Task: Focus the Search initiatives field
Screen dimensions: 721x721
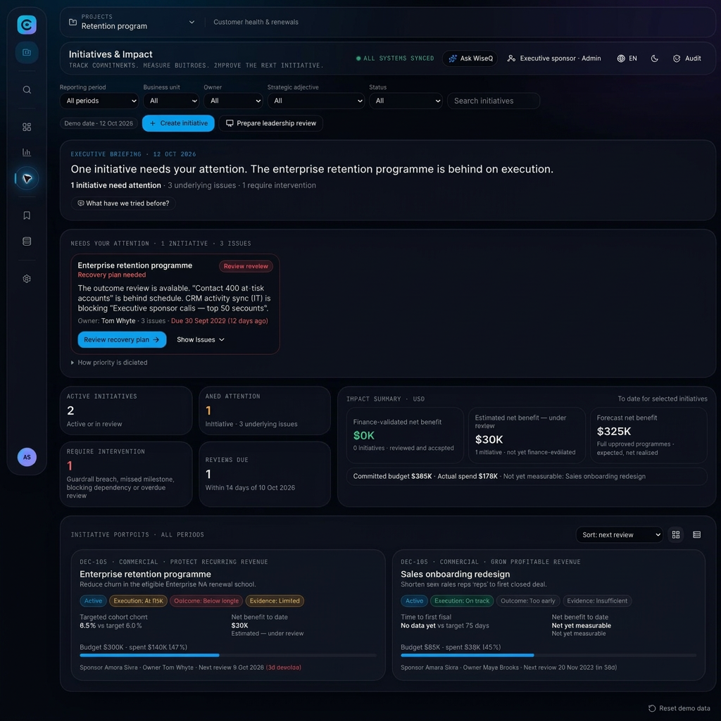Action: (494, 101)
